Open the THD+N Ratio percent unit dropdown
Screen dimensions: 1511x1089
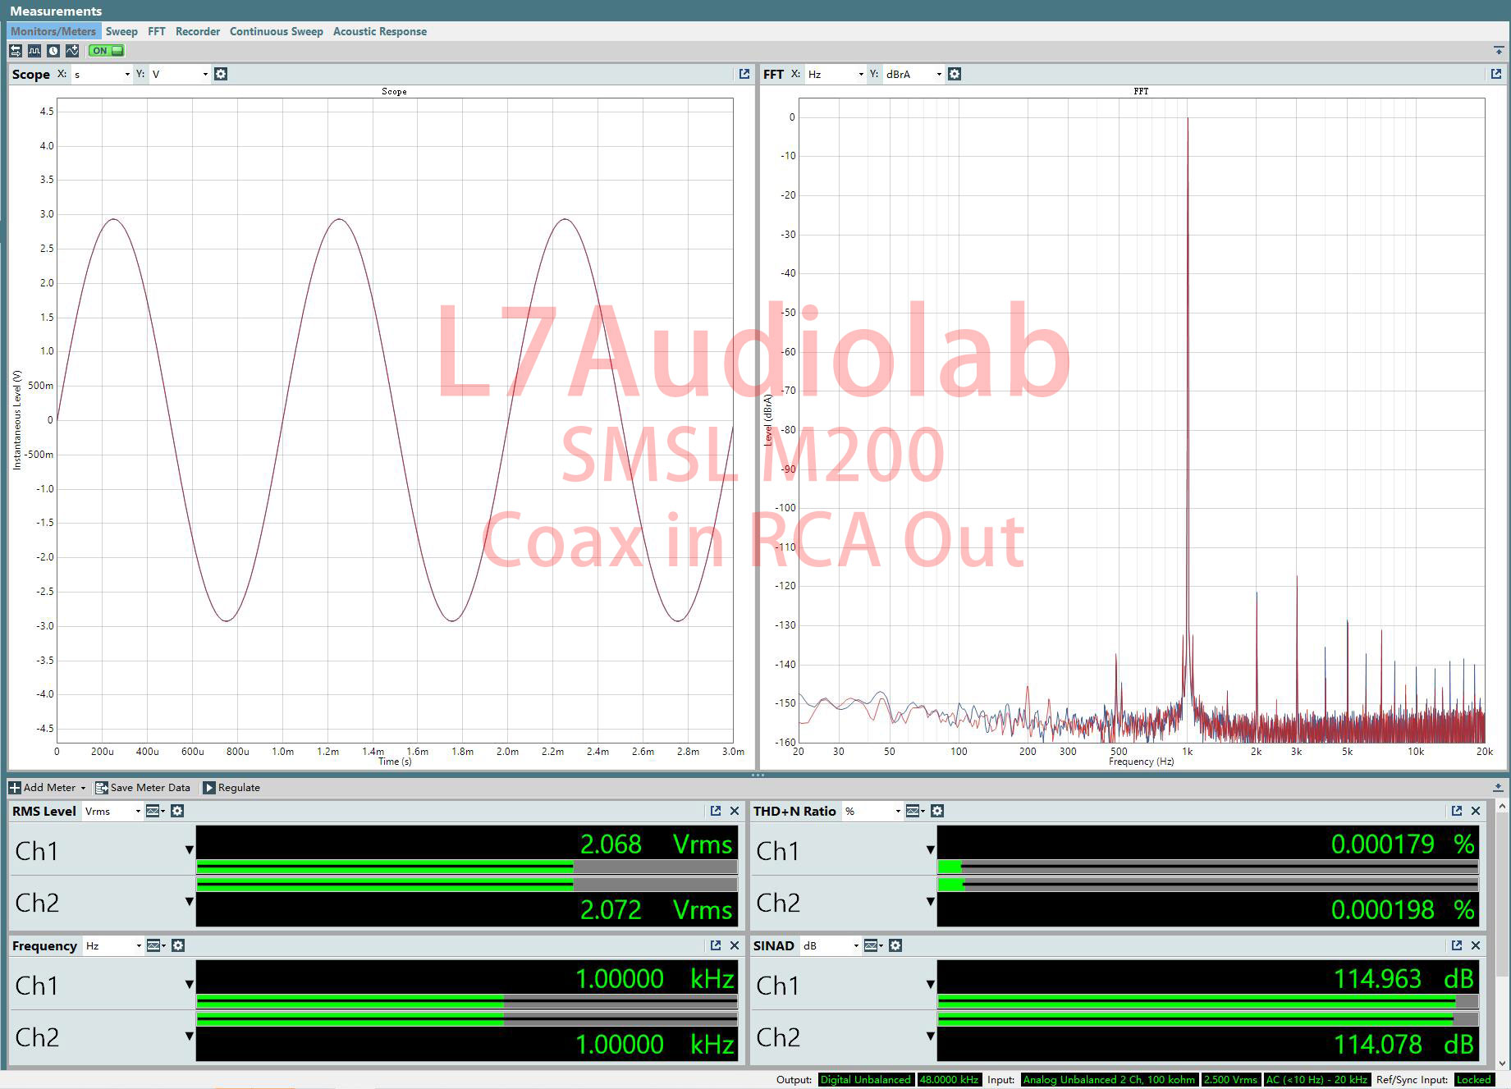coord(873,811)
